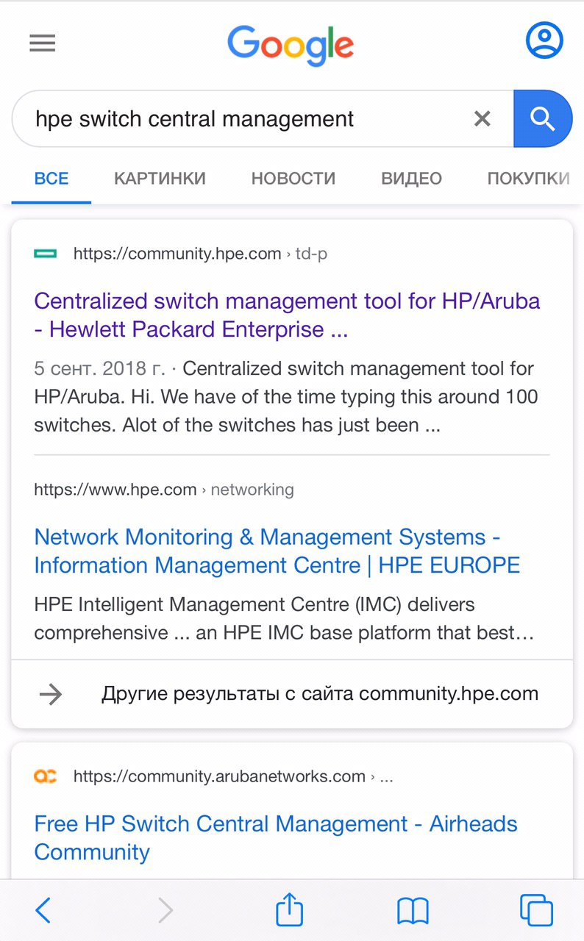Switch to the КАРТИНКИ tab

[x=160, y=178]
